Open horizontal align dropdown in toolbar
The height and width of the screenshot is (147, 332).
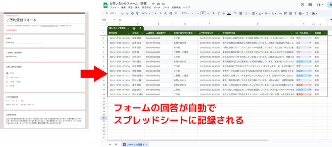point(254,13)
